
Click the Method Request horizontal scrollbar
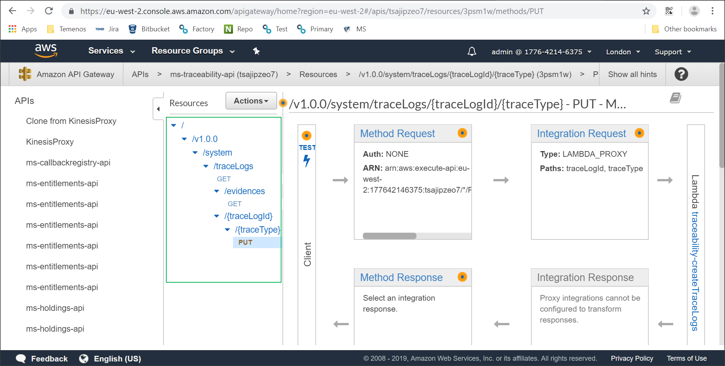389,236
